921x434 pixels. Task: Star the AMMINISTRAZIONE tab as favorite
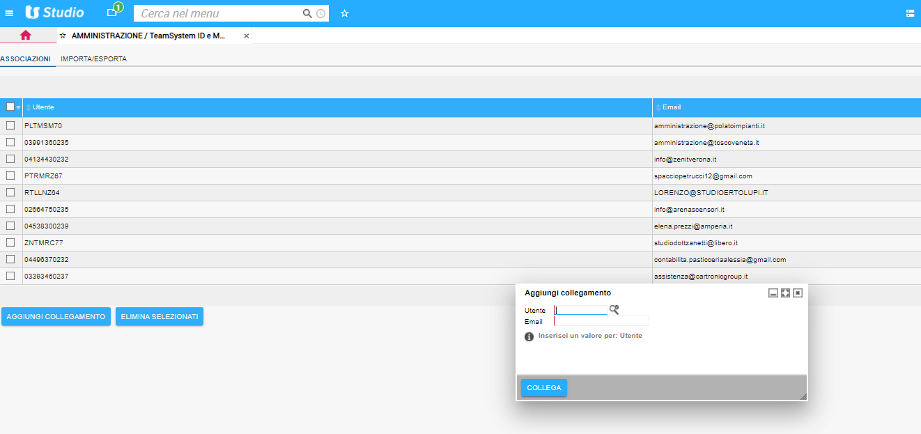(x=63, y=36)
